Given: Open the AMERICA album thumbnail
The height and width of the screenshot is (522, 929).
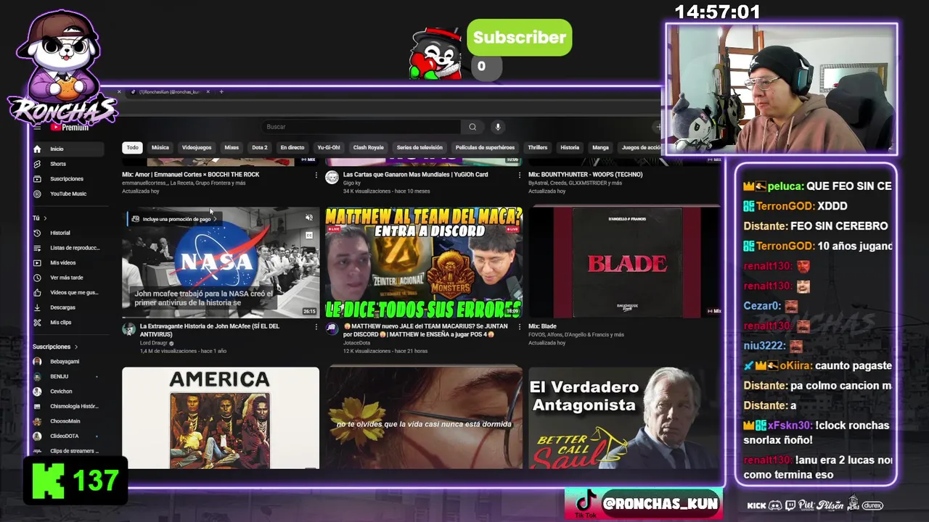Looking at the screenshot, I should 221,418.
